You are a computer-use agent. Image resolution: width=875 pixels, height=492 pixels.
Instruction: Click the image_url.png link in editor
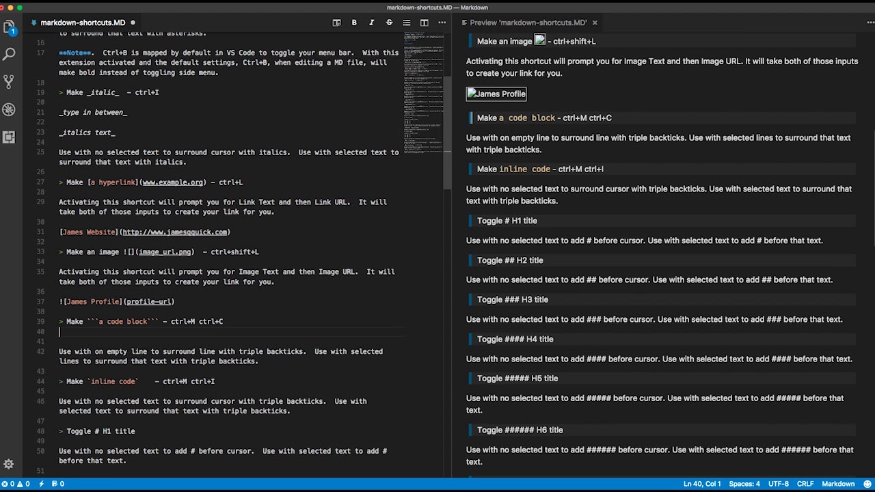pos(165,252)
